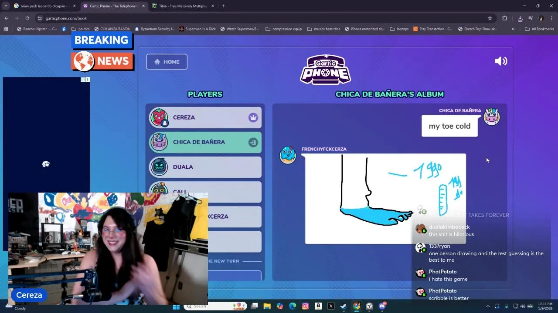Open the tab search dropdown arrow
This screenshot has width=558, height=313.
pyautogui.click(x=6, y=6)
